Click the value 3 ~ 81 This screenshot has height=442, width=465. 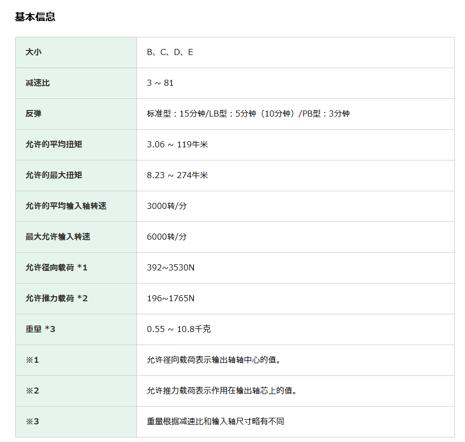[x=160, y=83]
